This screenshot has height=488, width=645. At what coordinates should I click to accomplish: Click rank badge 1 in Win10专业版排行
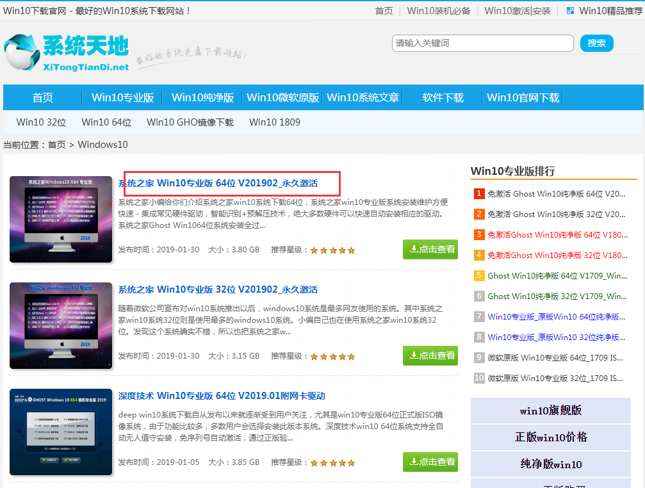479,193
